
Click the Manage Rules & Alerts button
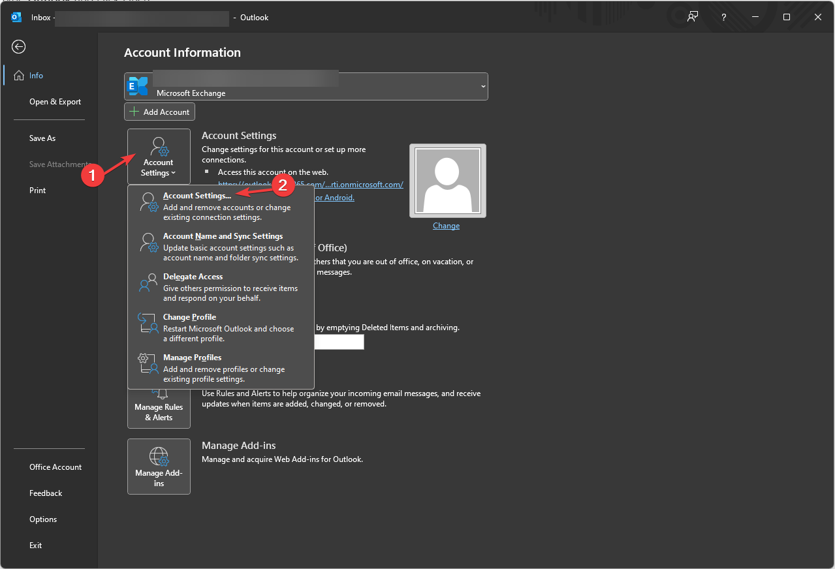click(159, 408)
